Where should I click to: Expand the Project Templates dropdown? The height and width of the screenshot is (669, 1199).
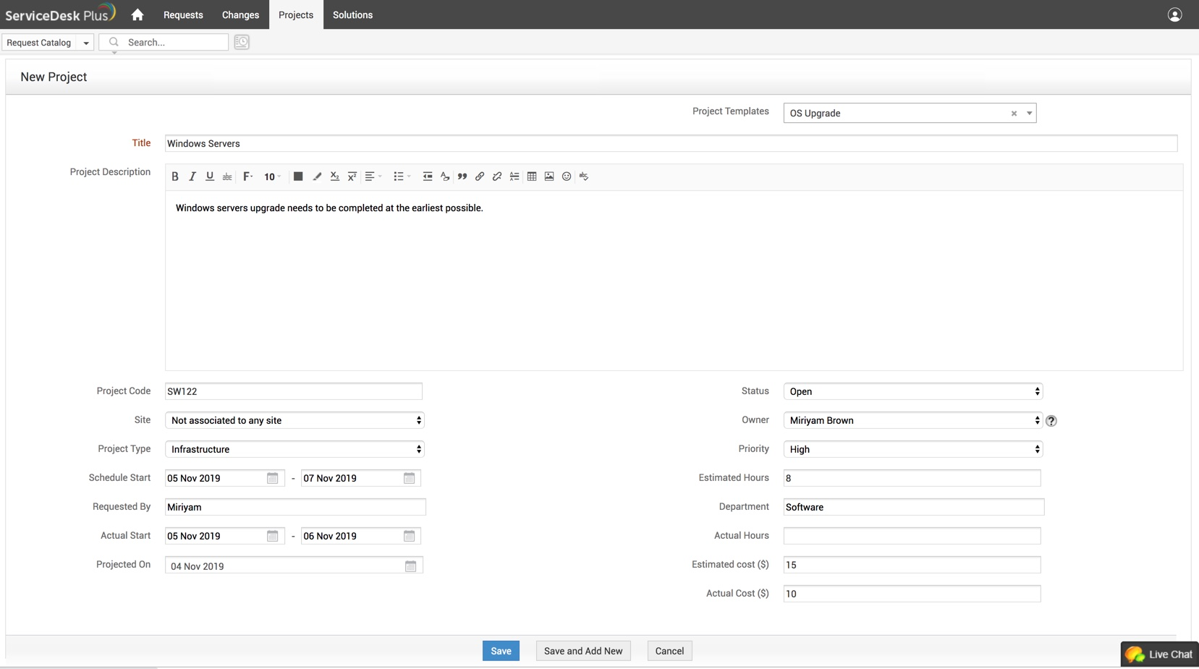pyautogui.click(x=1029, y=113)
